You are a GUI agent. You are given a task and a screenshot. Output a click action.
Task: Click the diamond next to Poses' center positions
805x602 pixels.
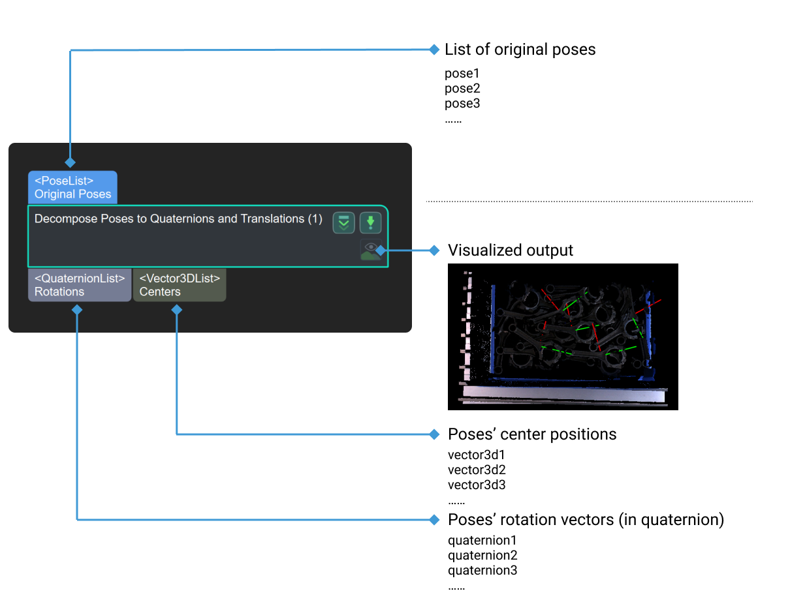[x=434, y=433]
